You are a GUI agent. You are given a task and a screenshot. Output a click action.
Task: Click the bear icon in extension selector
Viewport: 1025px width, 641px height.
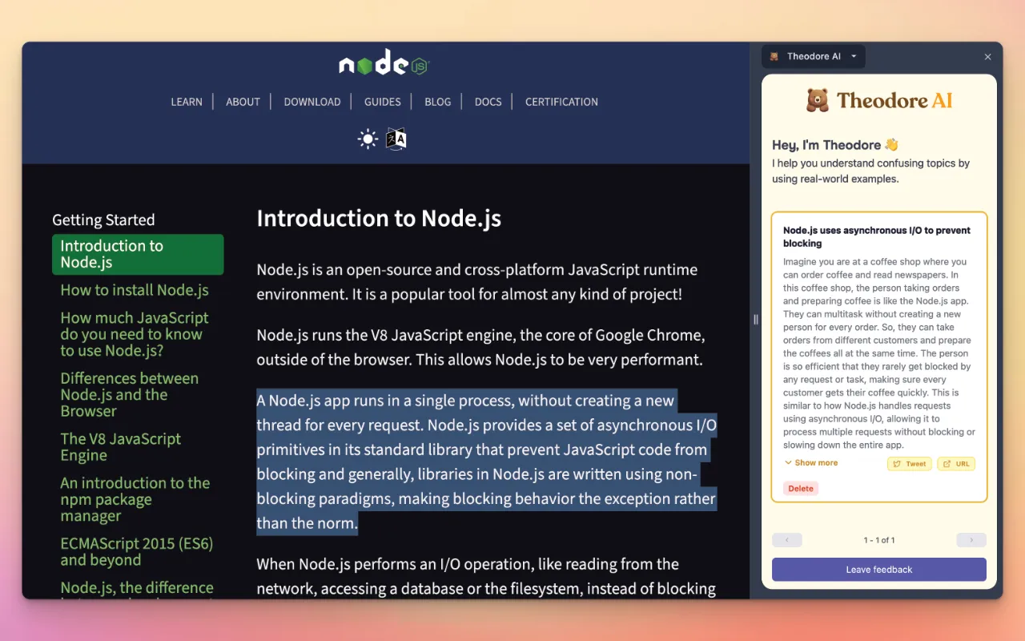[774, 56]
